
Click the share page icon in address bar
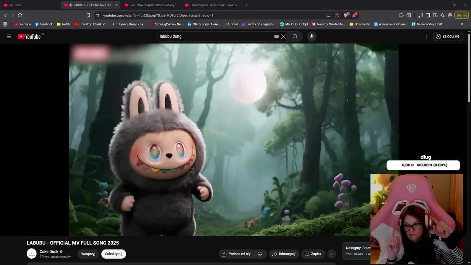click(x=337, y=15)
